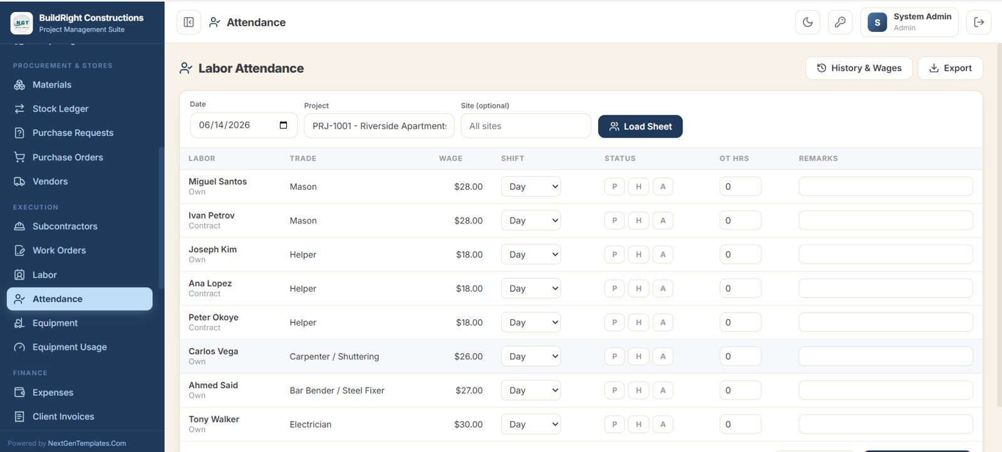Click Carlos Vega labor name
The height and width of the screenshot is (452, 1002).
[x=213, y=351]
